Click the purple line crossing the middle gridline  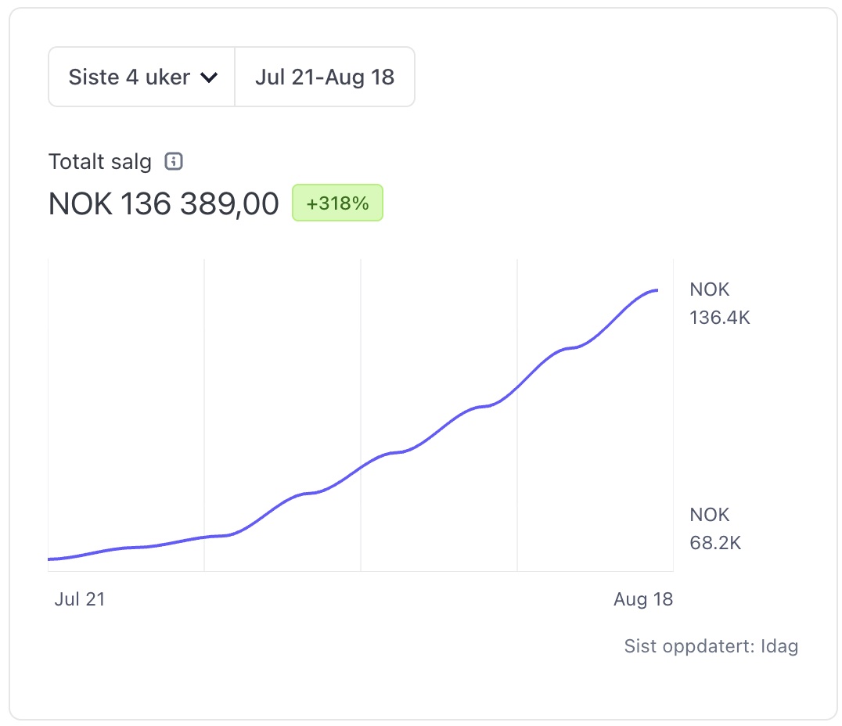[361, 467]
